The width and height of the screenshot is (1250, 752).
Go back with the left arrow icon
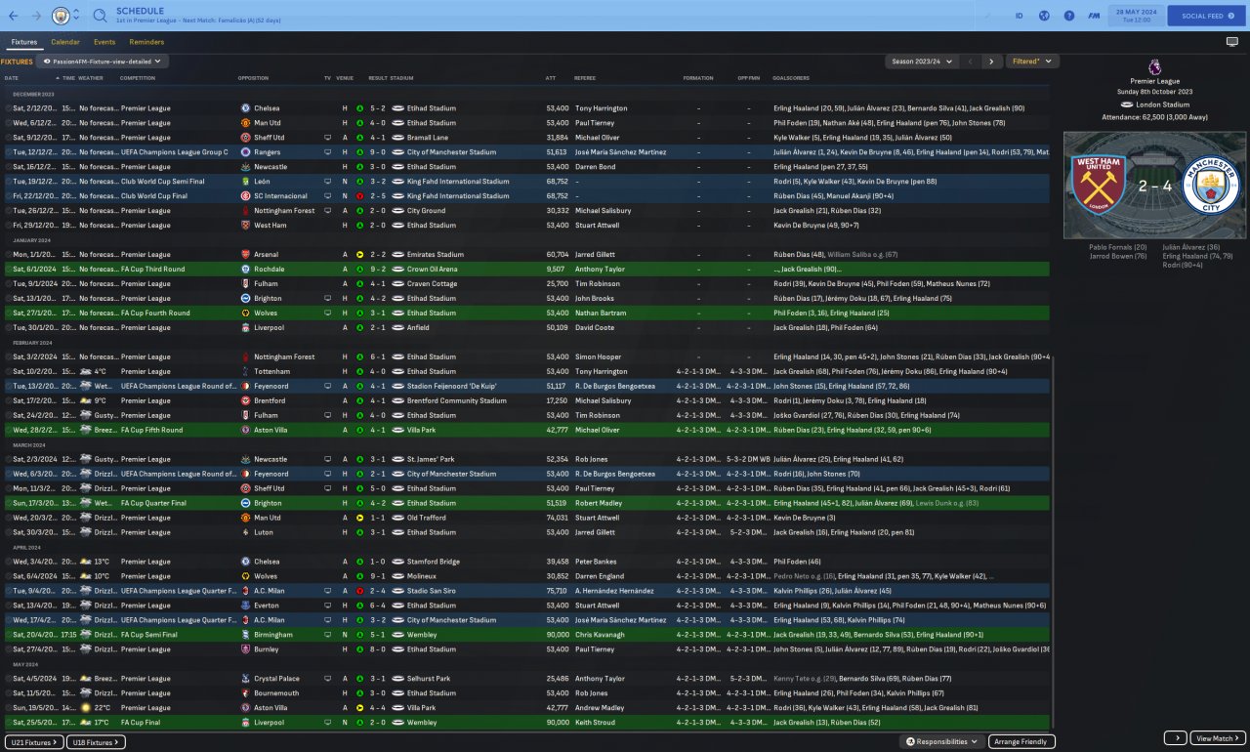click(x=13, y=16)
